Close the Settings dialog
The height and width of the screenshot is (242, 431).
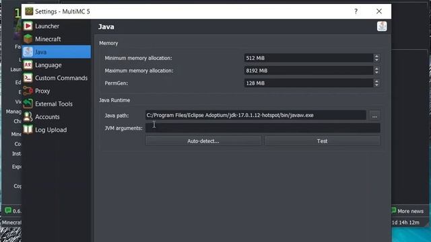tap(379, 11)
